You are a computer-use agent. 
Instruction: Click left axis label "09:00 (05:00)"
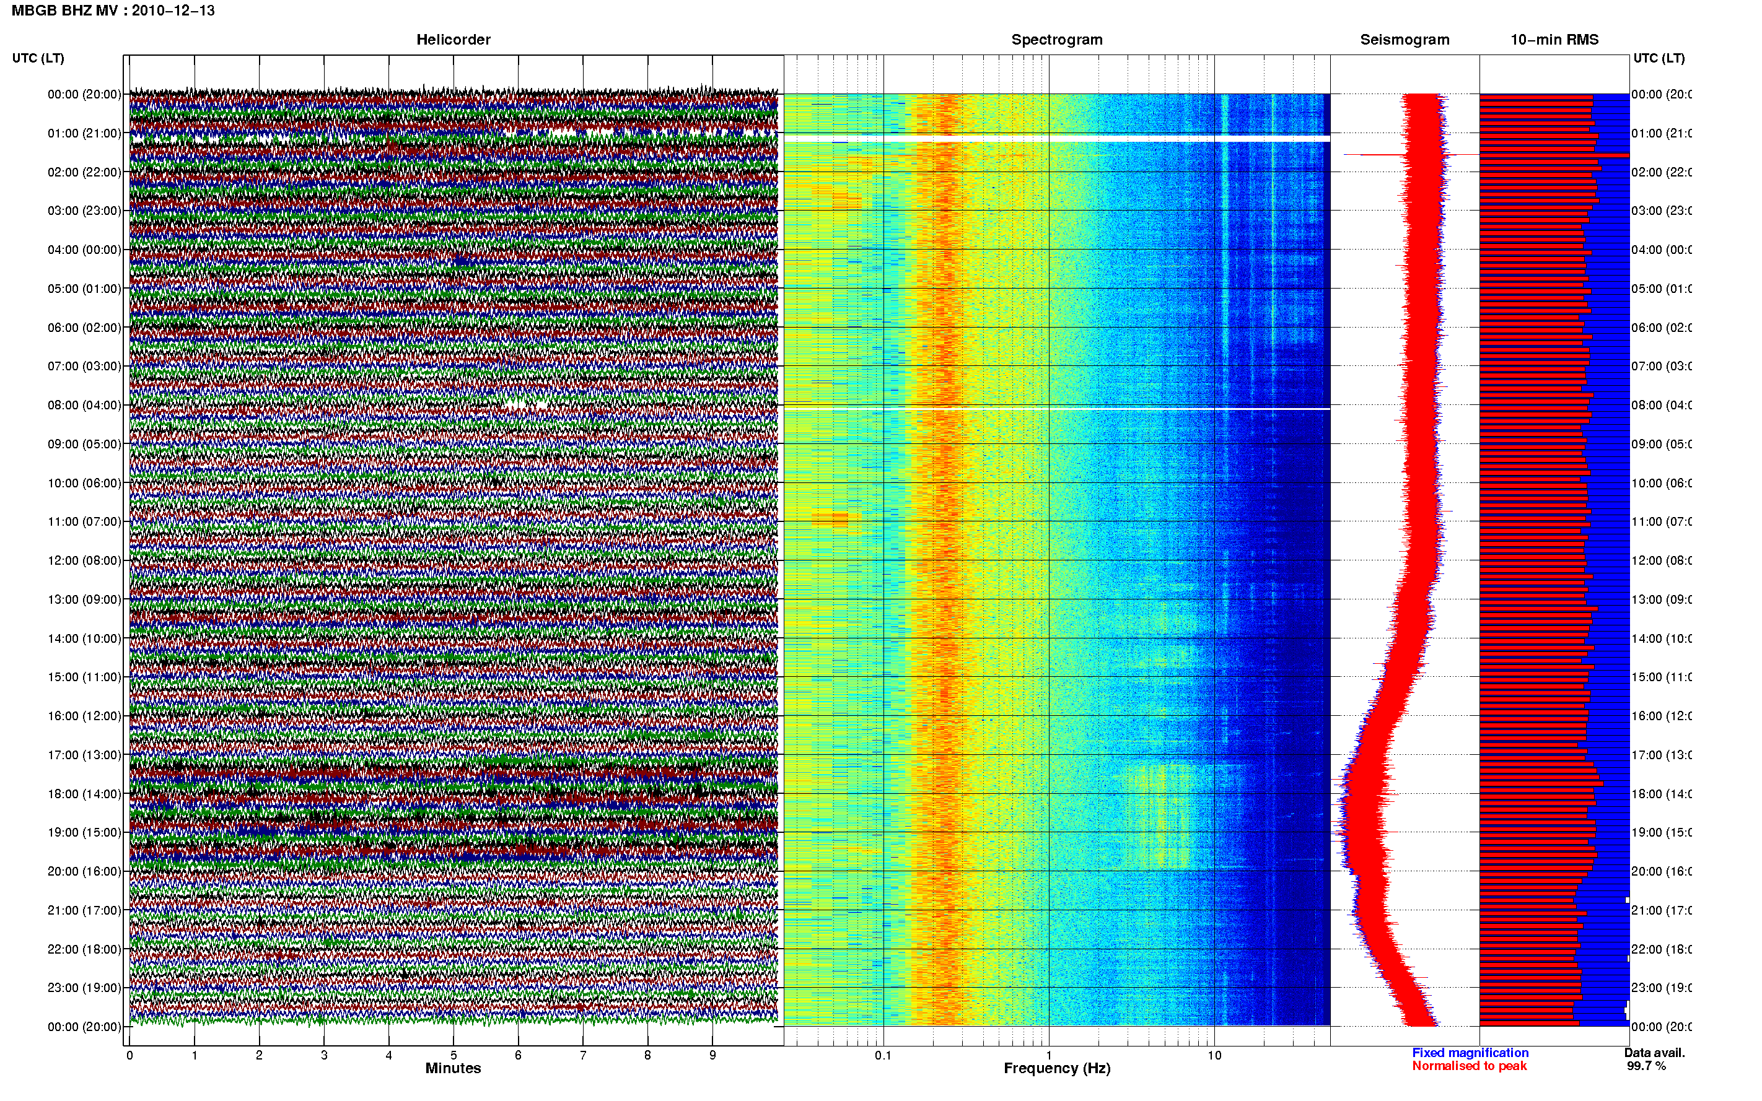tap(84, 443)
